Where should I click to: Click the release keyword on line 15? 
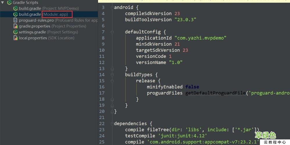146,81
